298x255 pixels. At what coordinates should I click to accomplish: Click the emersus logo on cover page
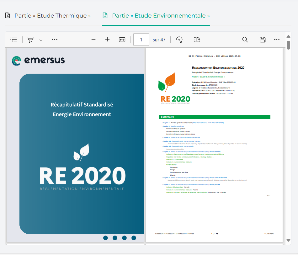(38, 61)
